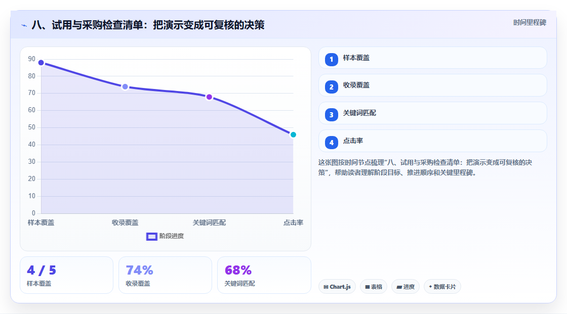Click the 阶段进度 legend label

172,236
